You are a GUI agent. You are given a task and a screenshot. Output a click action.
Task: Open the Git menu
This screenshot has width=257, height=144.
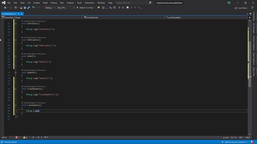[29, 3]
